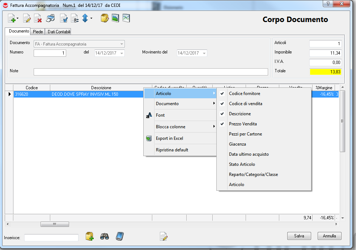Image resolution: width=356 pixels, height=250 pixels.
Task: Click the add article package icon
Action: coord(90,237)
